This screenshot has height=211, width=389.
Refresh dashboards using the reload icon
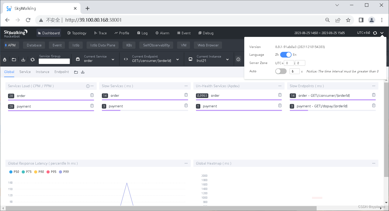click(32, 59)
